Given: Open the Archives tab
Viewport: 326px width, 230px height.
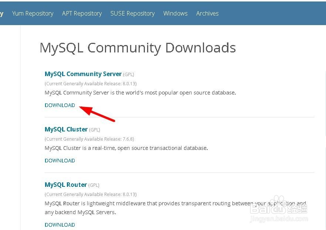Looking at the screenshot, I should [x=207, y=14].
